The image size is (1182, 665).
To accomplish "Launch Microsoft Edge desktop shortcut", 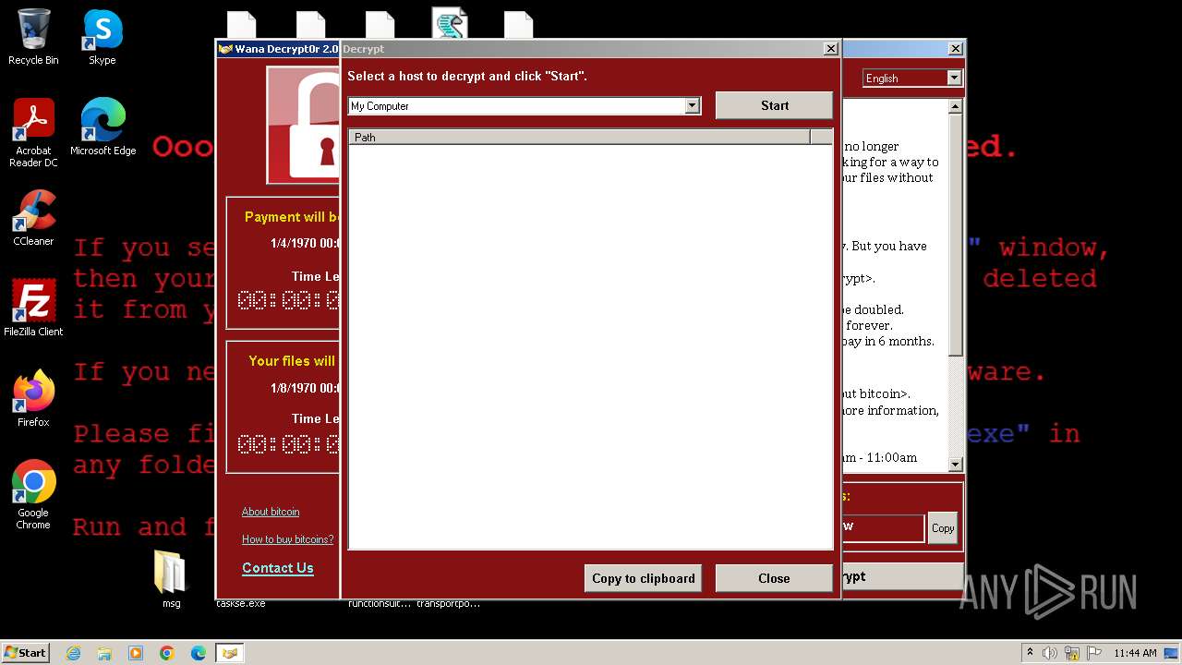I will (x=103, y=127).
